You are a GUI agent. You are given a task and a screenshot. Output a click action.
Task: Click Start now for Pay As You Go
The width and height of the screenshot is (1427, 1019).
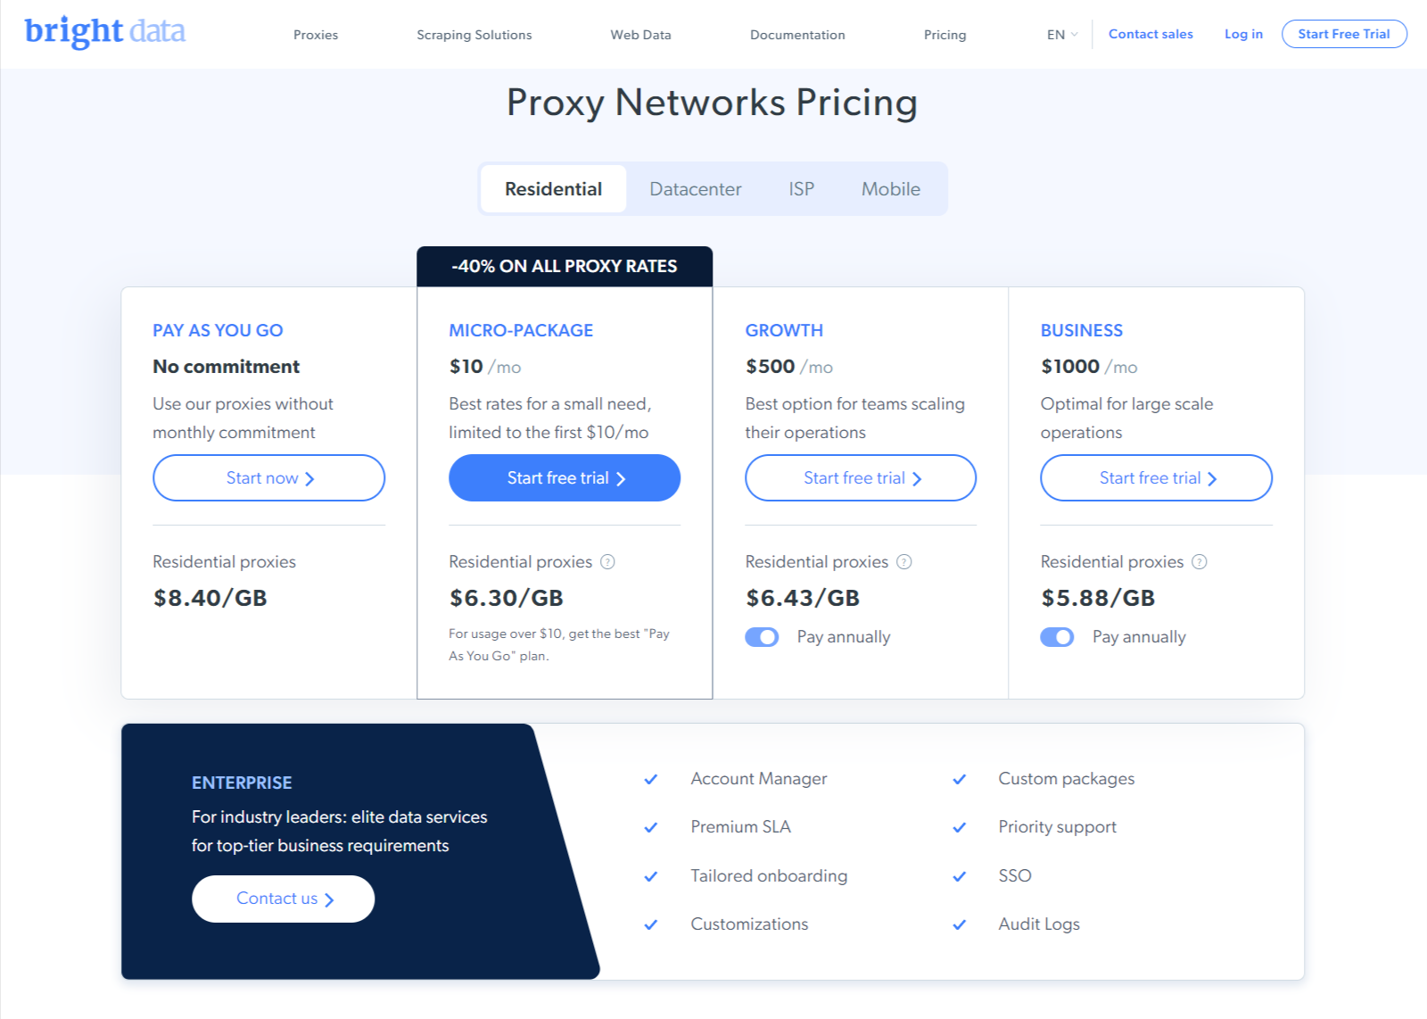[268, 478]
